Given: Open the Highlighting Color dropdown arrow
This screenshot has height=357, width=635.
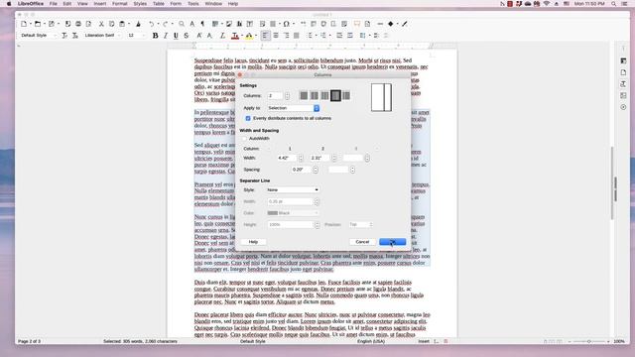Looking at the screenshot, I should (x=256, y=36).
